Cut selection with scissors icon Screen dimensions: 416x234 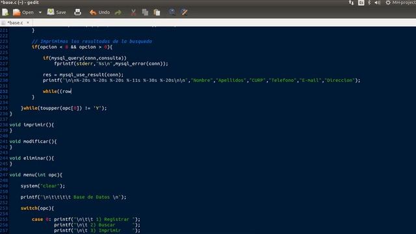pyautogui.click(x=133, y=12)
